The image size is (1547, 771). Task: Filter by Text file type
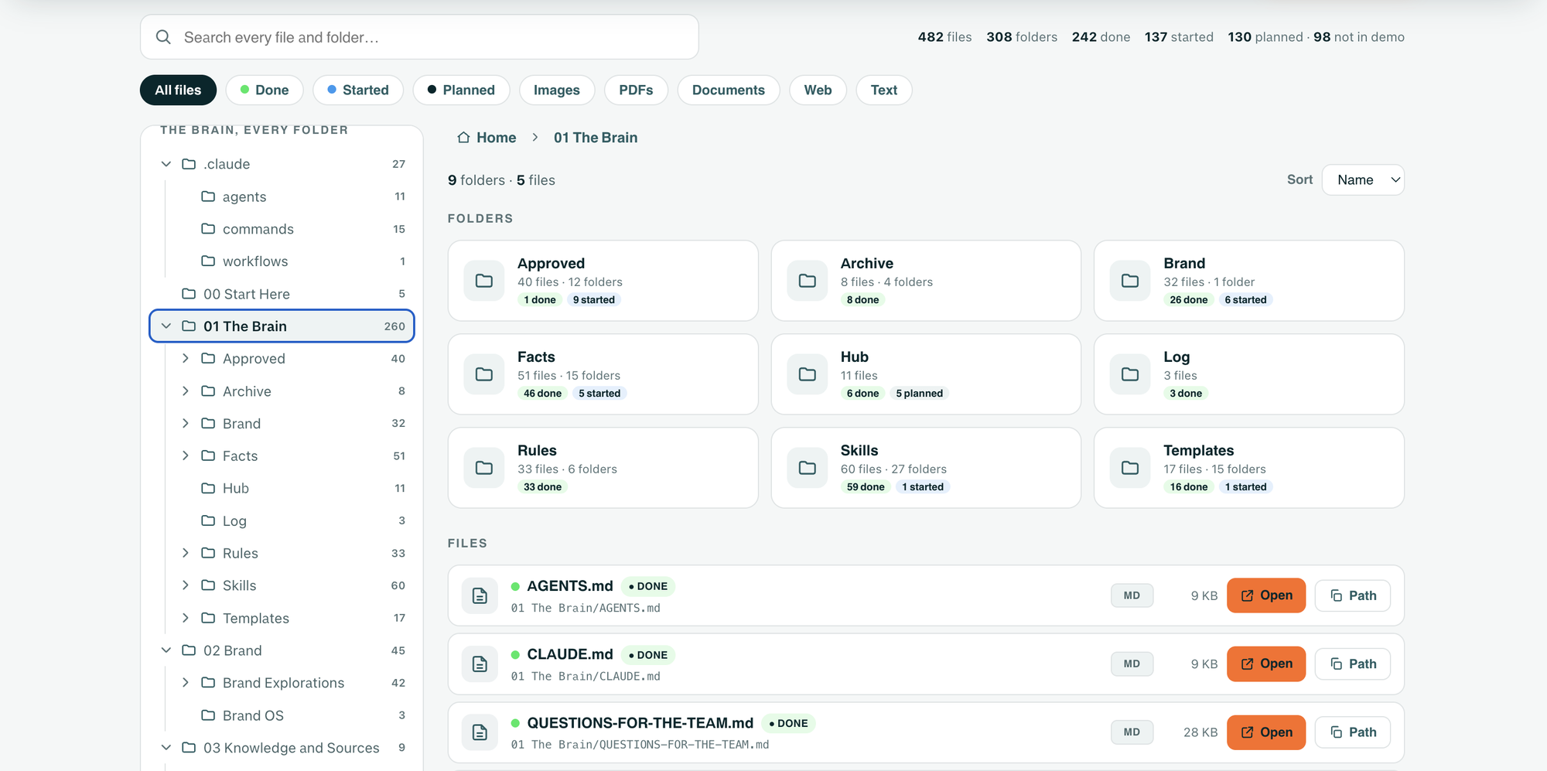[x=884, y=90]
